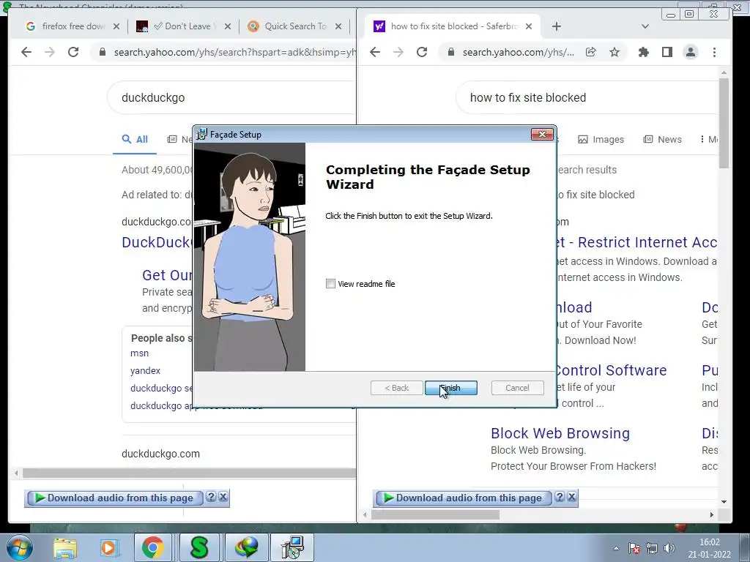Open the yandex related search link

point(146,371)
